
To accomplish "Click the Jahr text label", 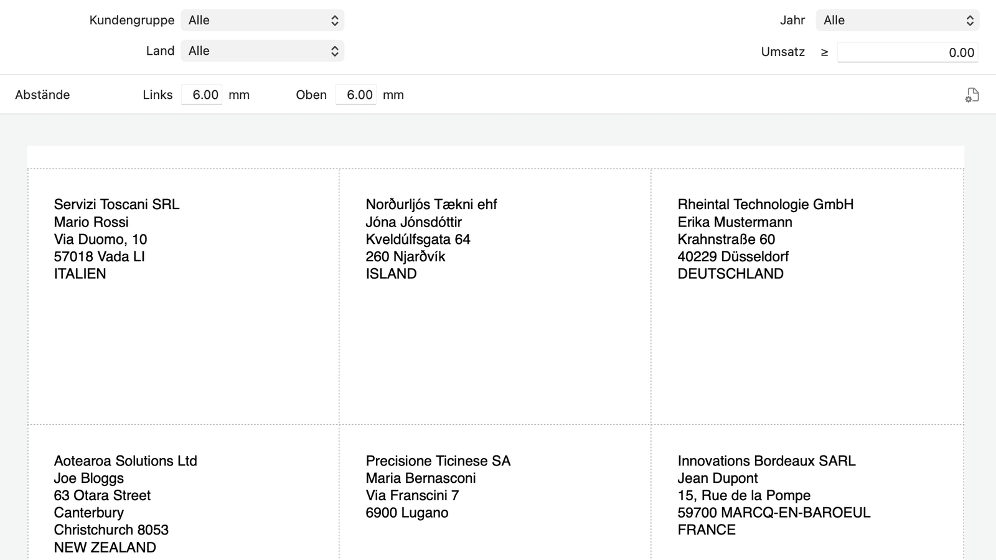I will tap(792, 21).
